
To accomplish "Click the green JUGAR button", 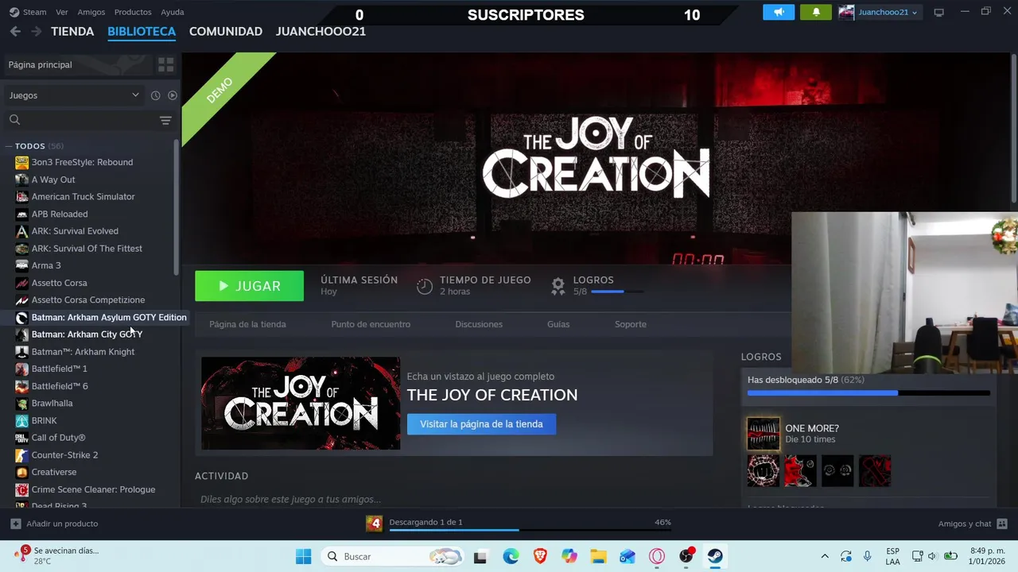I will tap(249, 286).
